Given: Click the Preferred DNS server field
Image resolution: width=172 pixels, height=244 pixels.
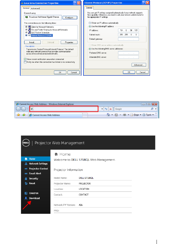Looking at the screenshot, I should [128, 53].
